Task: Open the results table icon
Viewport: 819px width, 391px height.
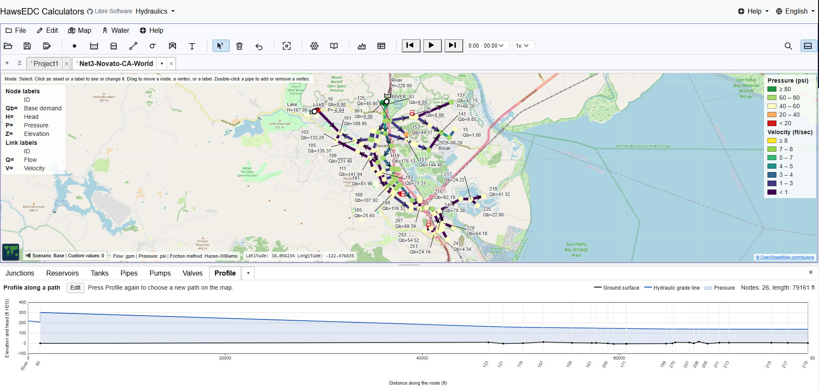Action: pos(381,46)
